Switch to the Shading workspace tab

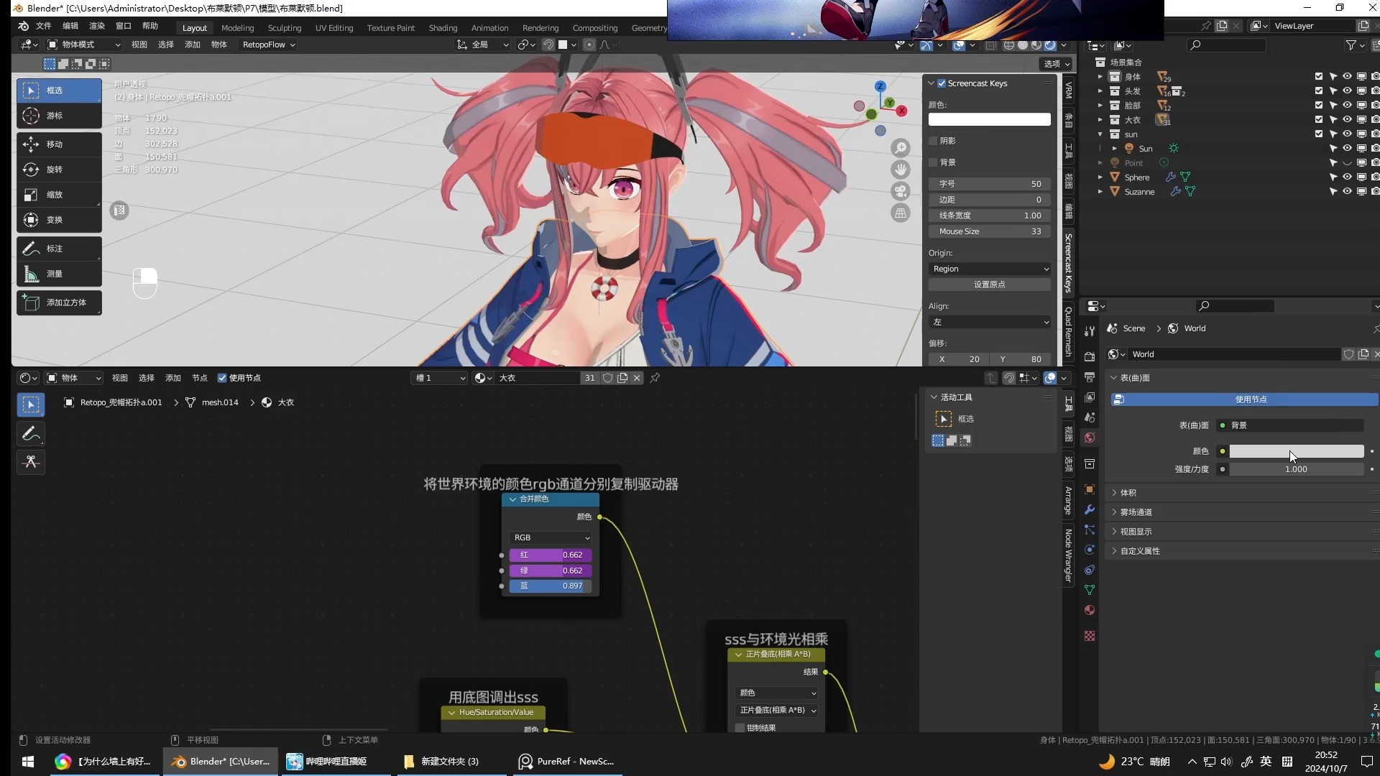pyautogui.click(x=443, y=28)
